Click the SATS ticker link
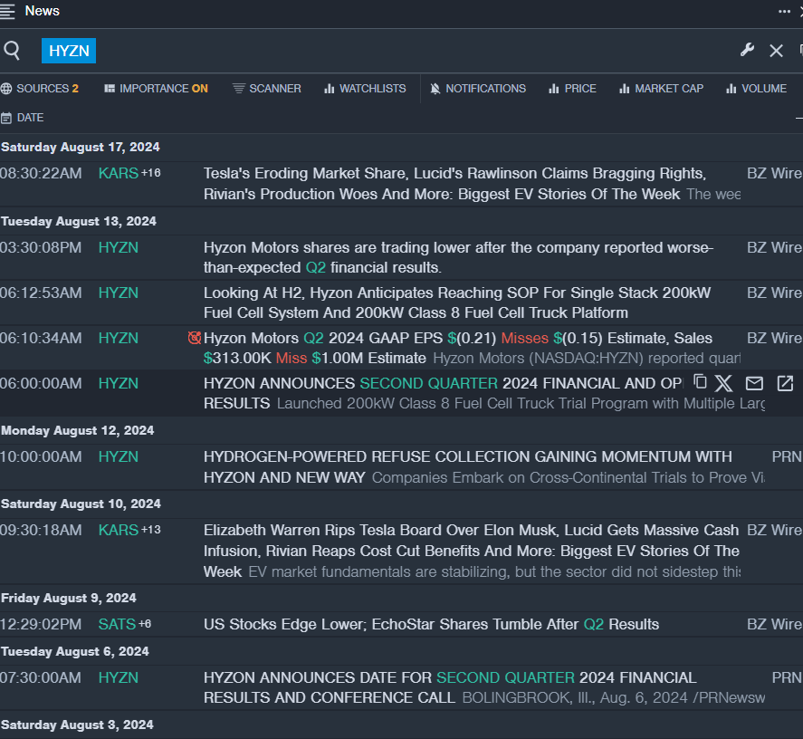The width and height of the screenshot is (803, 739). pyautogui.click(x=117, y=624)
